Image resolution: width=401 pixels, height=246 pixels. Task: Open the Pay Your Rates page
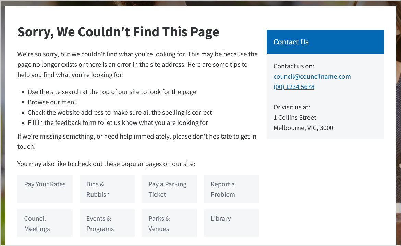pos(45,189)
